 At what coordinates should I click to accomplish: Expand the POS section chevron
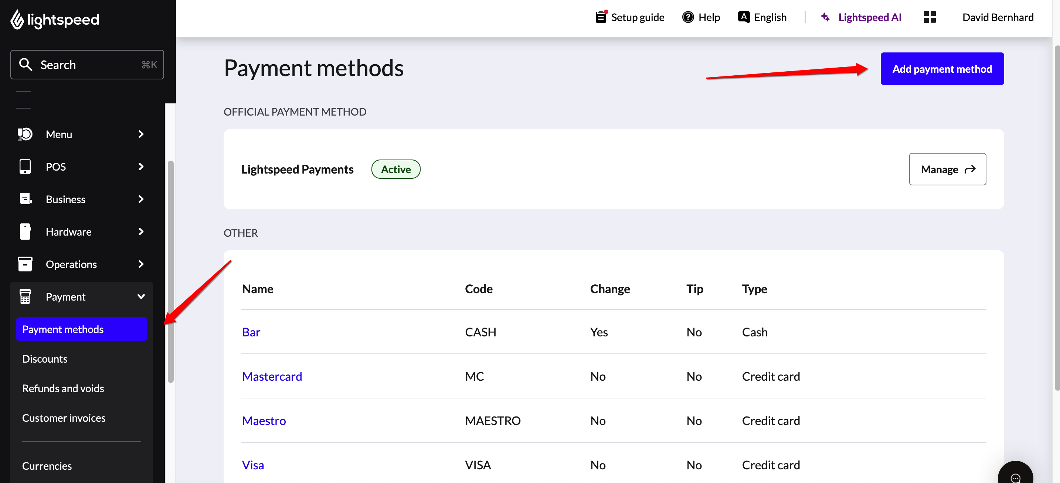pos(141,167)
